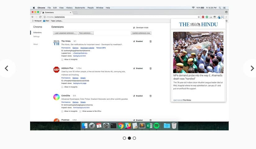Viewport: 256px width, 149px height.
Task: Click The Hindu TH extension logo
Action: pos(56,43)
